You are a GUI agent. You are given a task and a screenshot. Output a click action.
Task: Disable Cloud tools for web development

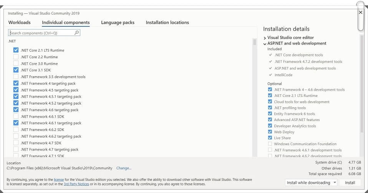click(x=270, y=101)
